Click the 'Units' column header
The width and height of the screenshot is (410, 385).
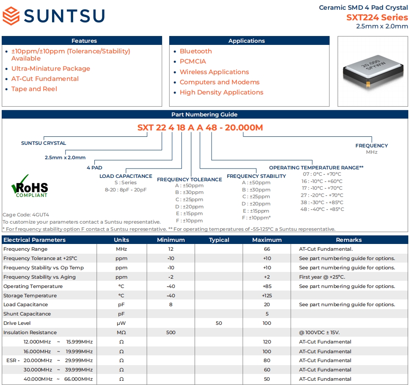point(121,240)
